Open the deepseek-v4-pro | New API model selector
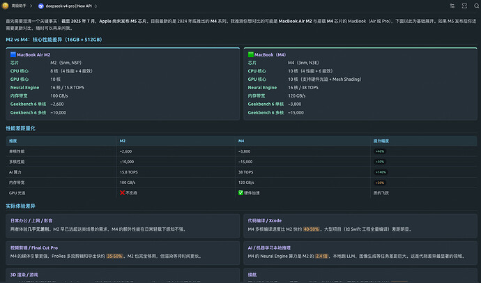481x283 pixels. (x=68, y=6)
